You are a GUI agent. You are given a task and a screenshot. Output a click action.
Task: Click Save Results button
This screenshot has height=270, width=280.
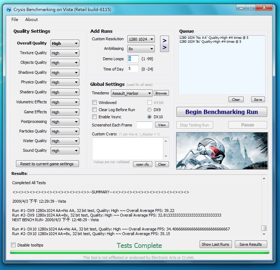click(251, 244)
